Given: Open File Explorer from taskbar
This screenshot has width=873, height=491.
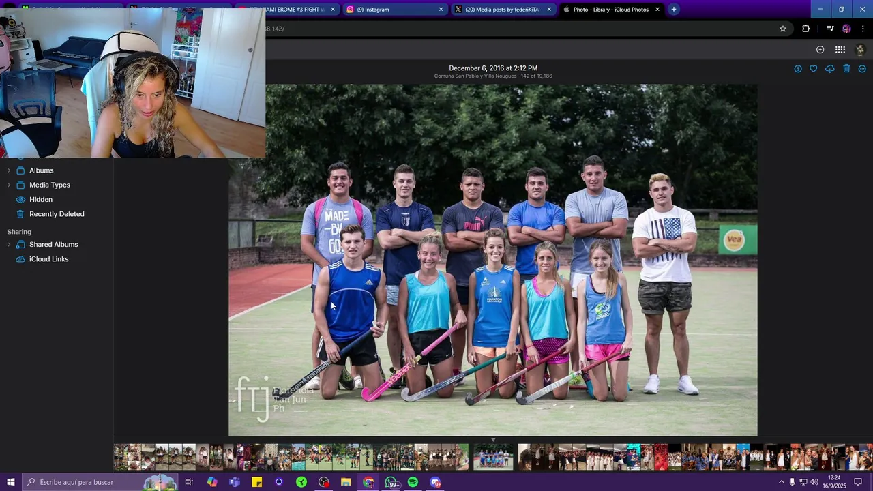Looking at the screenshot, I should click(x=346, y=482).
